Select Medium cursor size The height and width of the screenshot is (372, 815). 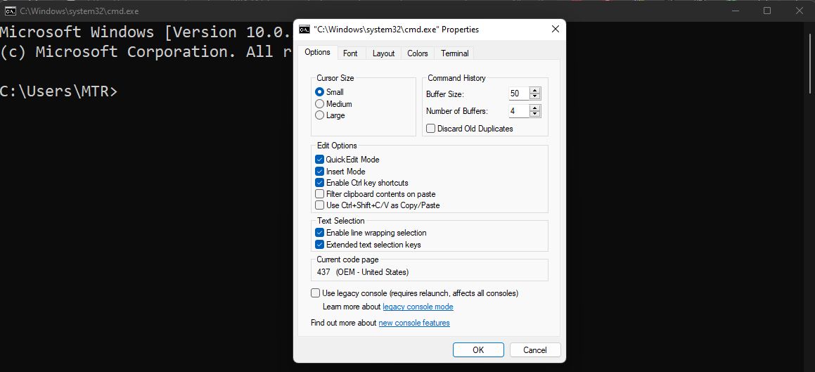pos(320,104)
